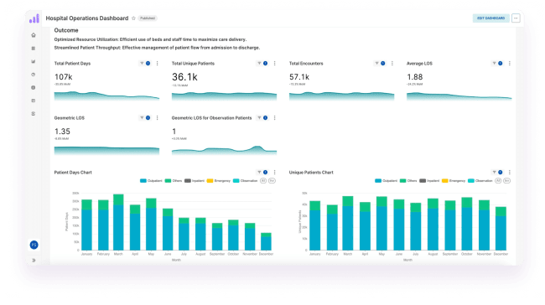Open the line chart icon in the sidebar
Screen dimensions: 545x305
[34, 61]
